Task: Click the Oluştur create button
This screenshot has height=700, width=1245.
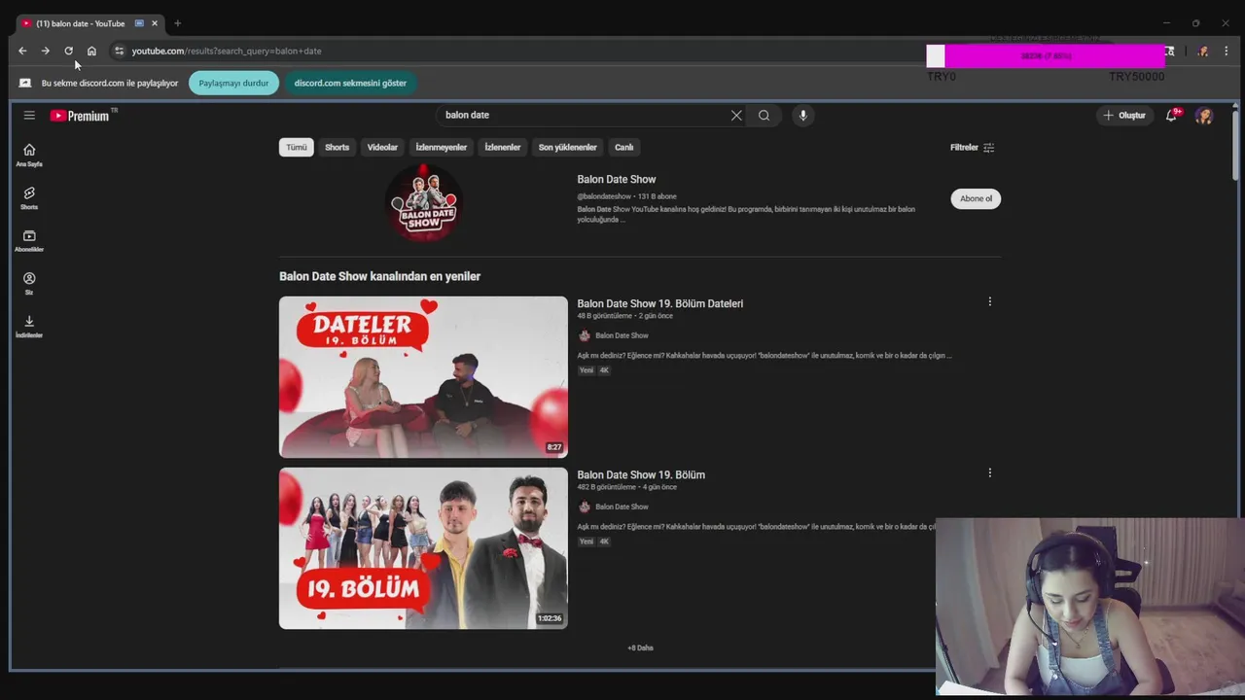Action: [1124, 115]
